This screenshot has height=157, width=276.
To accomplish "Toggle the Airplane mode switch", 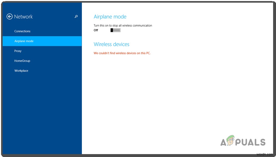I will coord(115,30).
